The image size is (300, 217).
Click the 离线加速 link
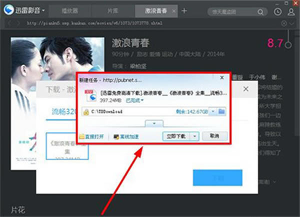126,137
